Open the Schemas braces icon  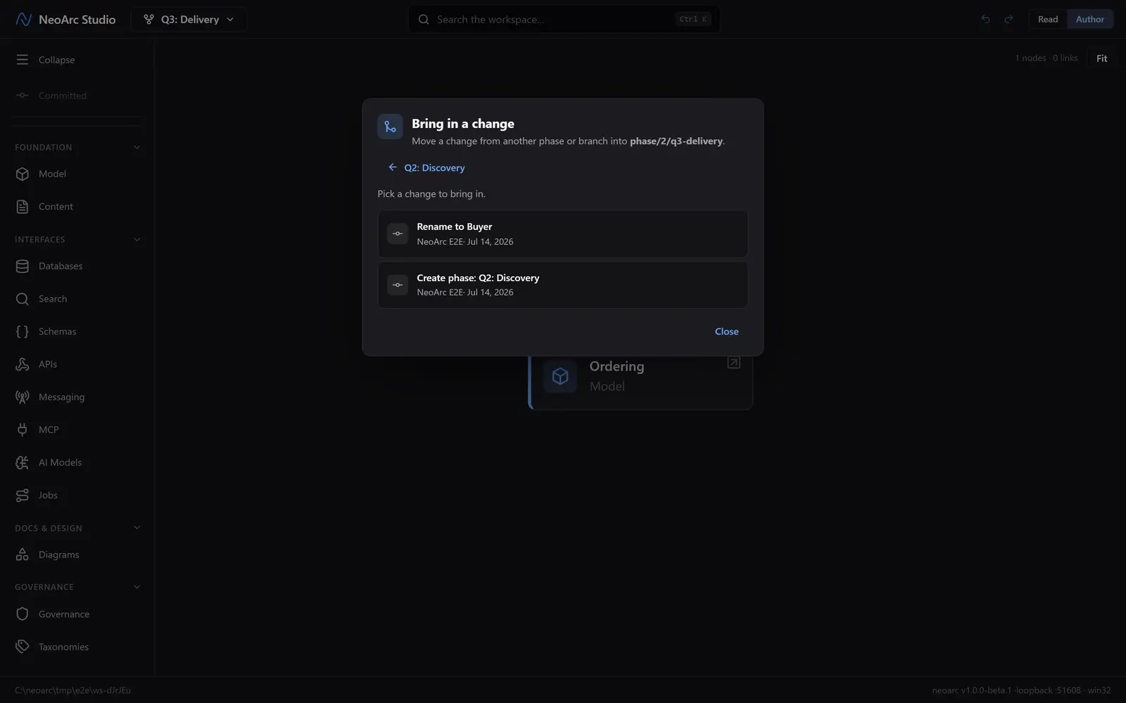23,331
